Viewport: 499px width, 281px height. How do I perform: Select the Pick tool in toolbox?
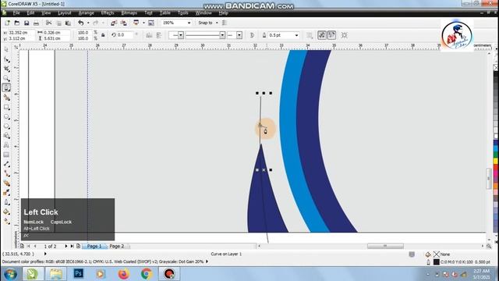click(6, 50)
